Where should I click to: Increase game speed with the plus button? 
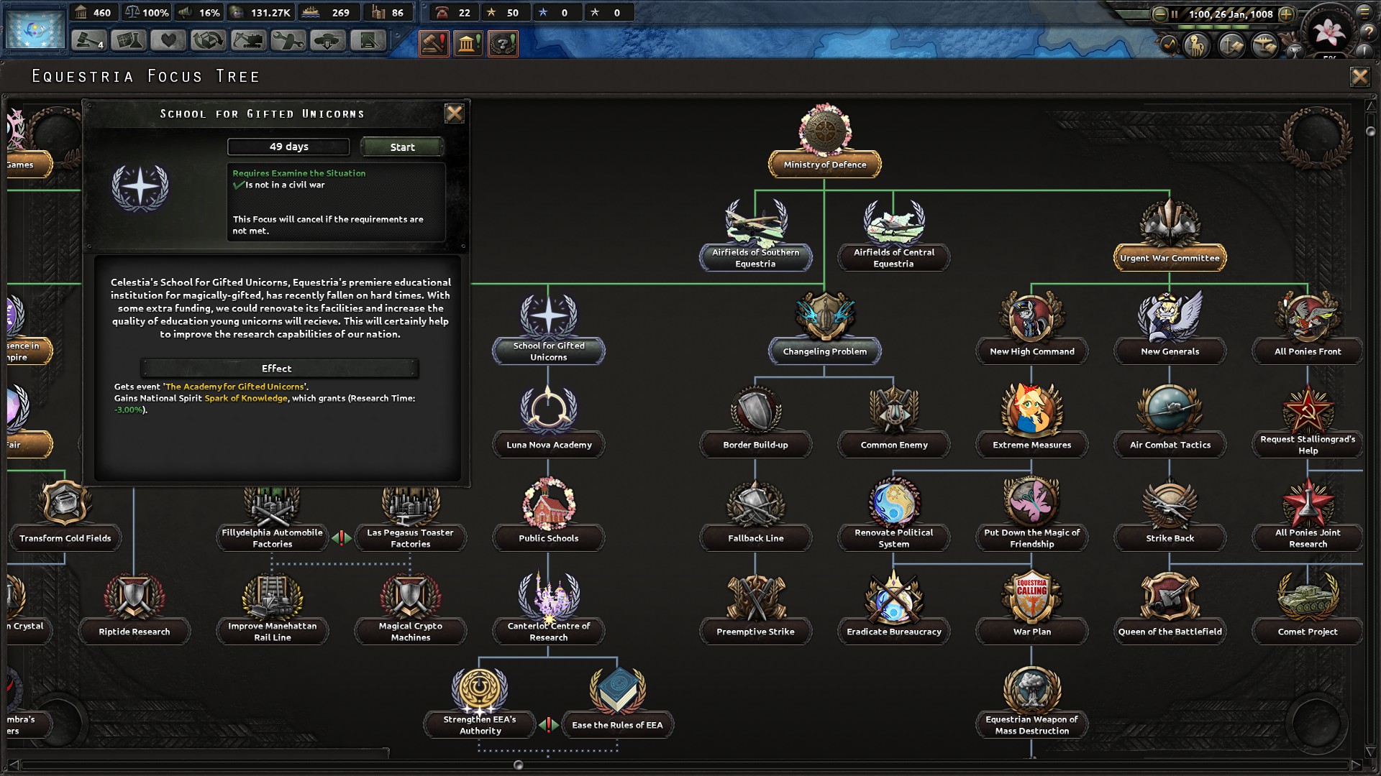point(1287,14)
